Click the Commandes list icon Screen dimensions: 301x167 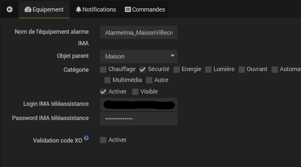[128, 10]
